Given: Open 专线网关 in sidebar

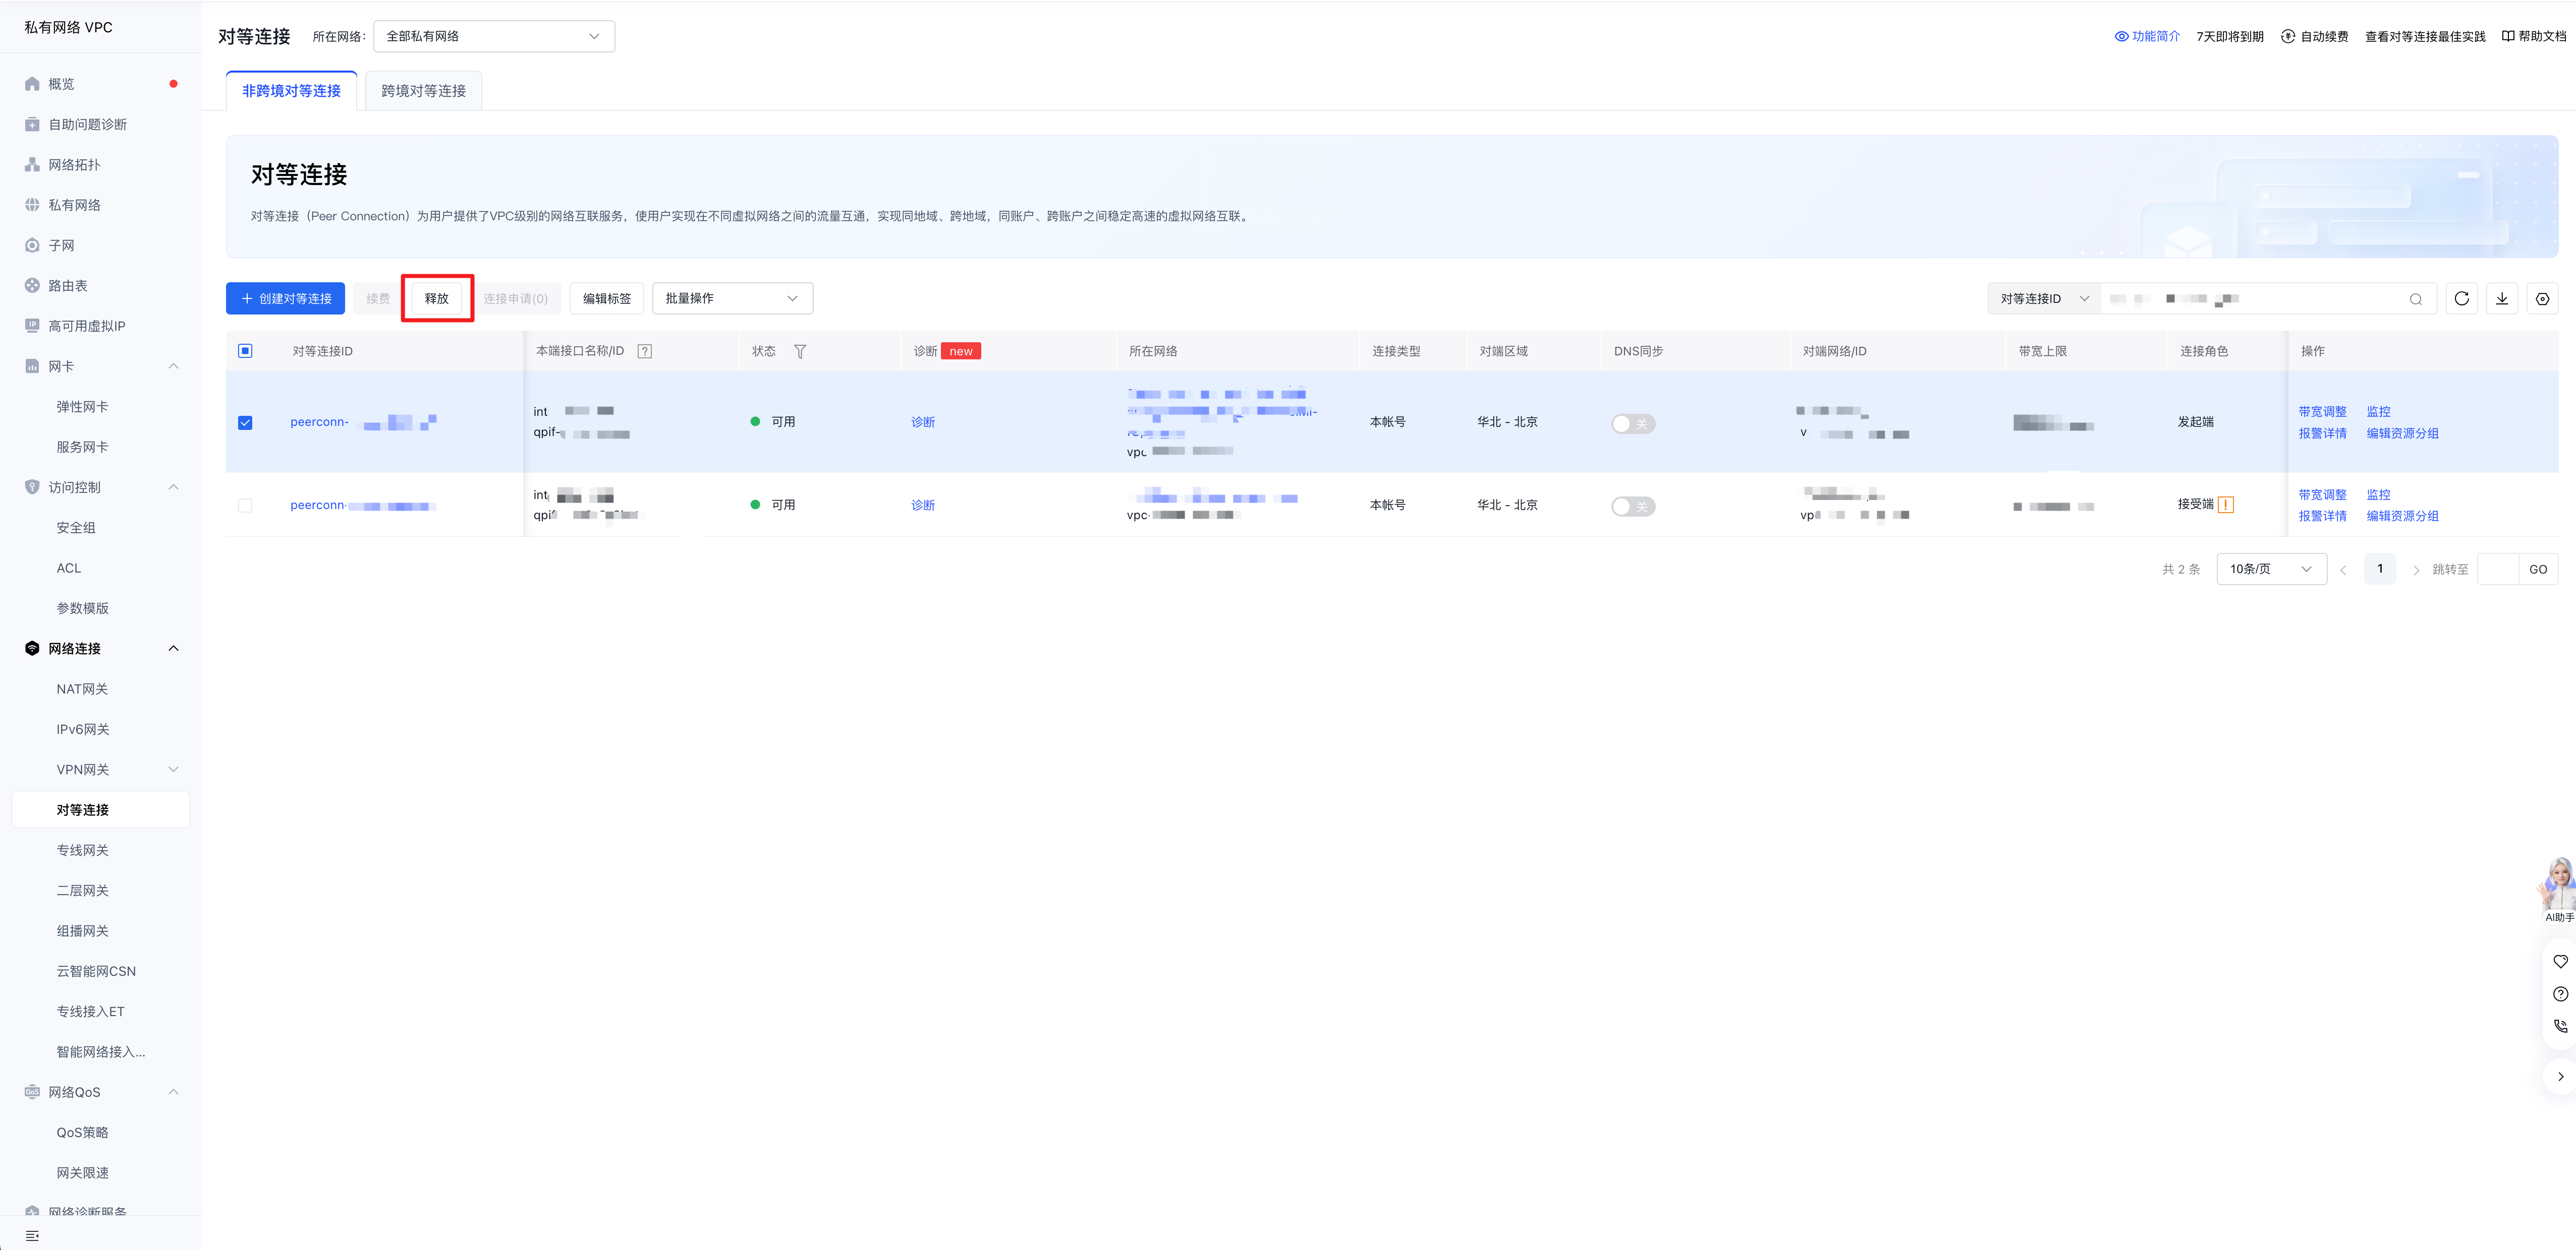Looking at the screenshot, I should click(x=82, y=850).
